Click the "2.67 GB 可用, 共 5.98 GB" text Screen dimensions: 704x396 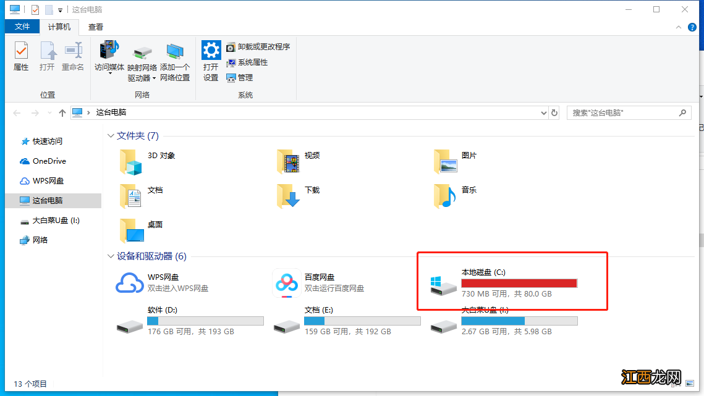click(x=507, y=332)
